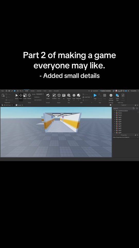Click the cloud save status icon
Image resolution: width=139 pixels, height=248 pixels.
[x=126, y=91]
